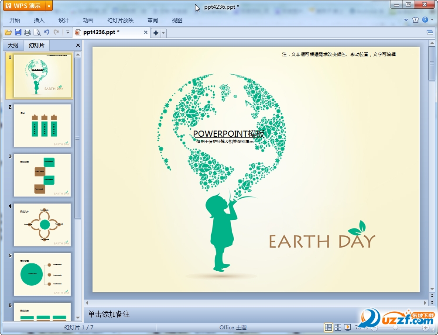Click the zoom in plus button

pos(425,328)
